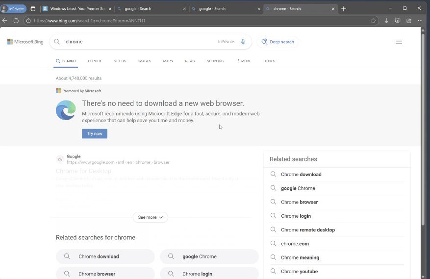Click the google.com result URL
This screenshot has height=279, width=430.
tap(118, 162)
